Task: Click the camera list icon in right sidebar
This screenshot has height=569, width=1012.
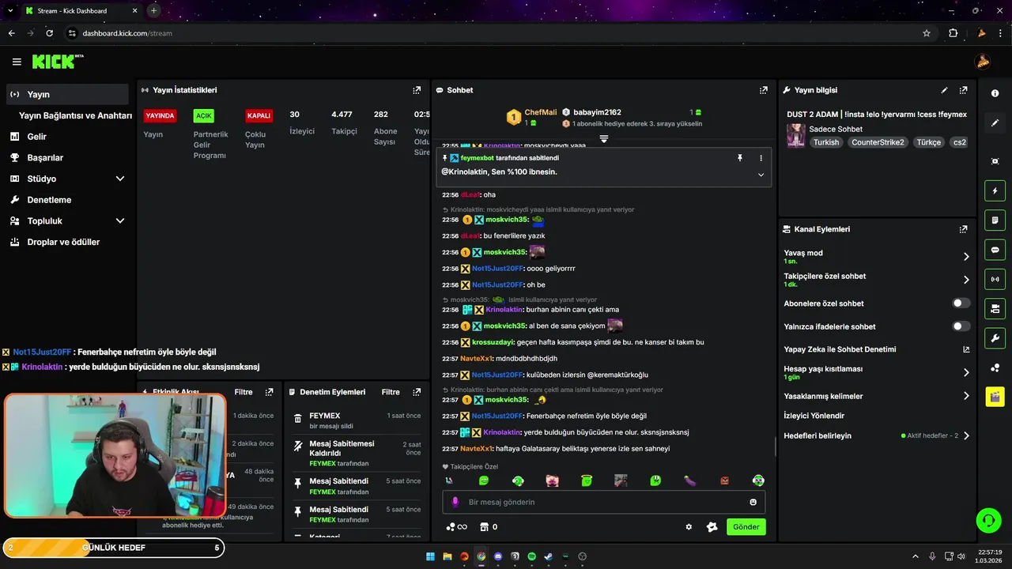Action: [995, 308]
